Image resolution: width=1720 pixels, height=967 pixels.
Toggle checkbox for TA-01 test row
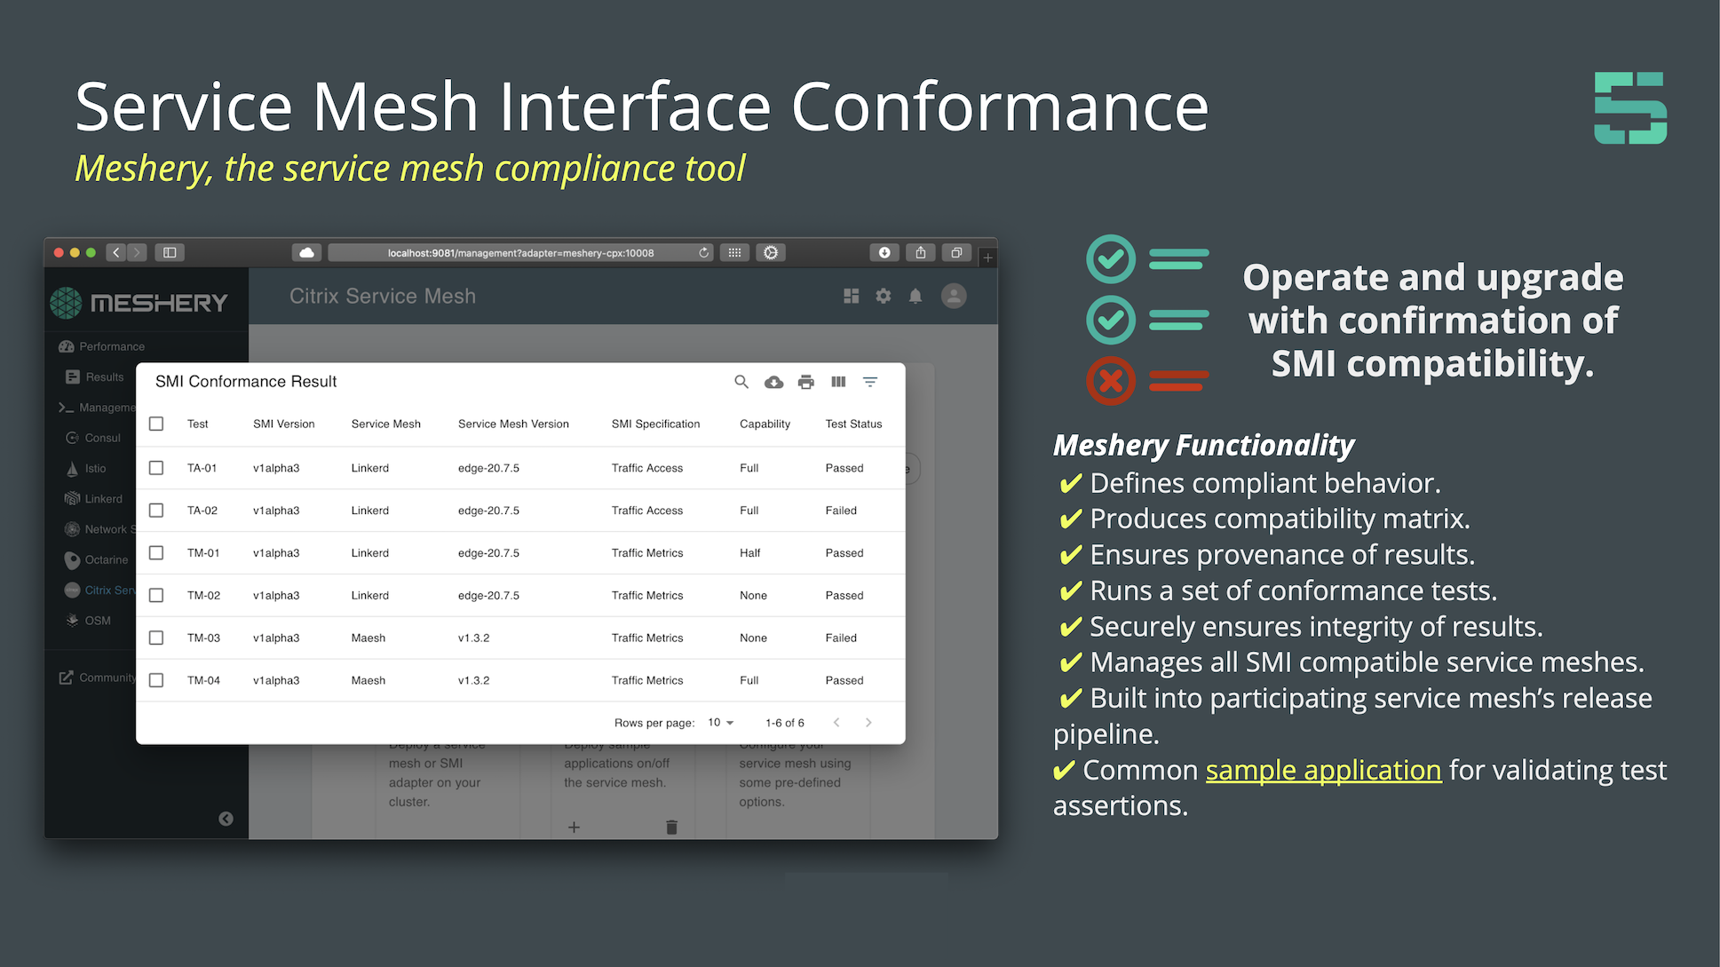(158, 468)
